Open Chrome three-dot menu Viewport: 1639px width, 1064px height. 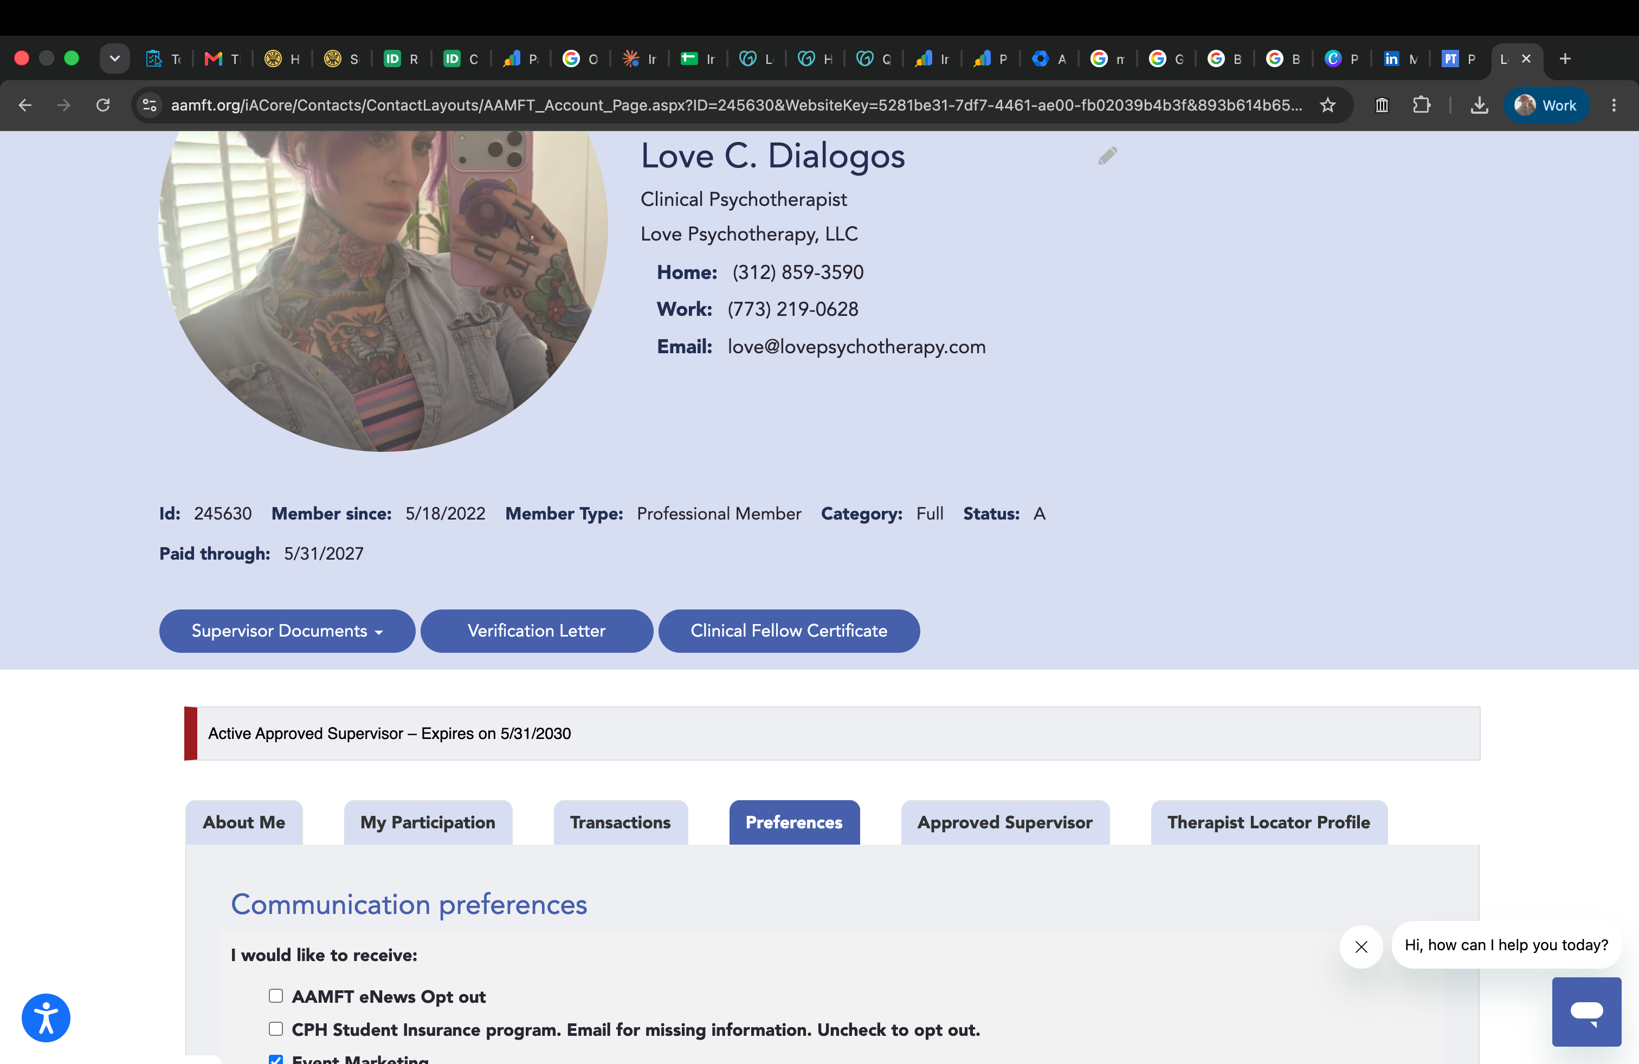(x=1614, y=105)
